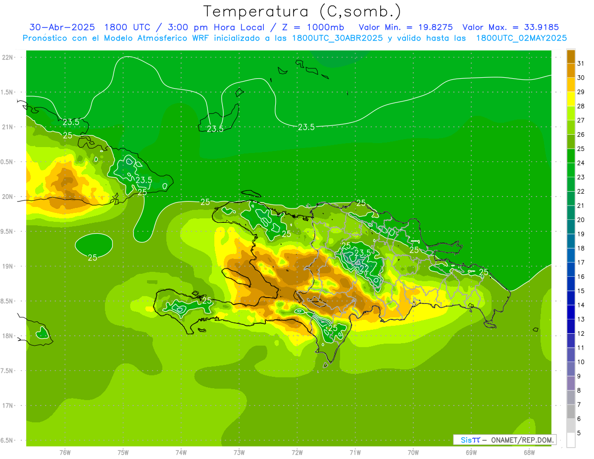Click the brown legend swatch above 31
594x459 pixels.
tap(571, 56)
